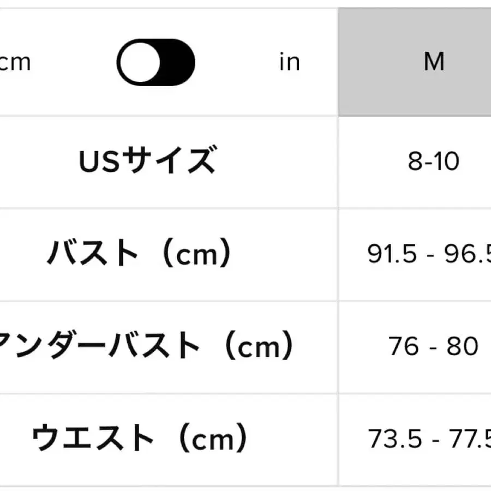Select the bust measurement row
Image resolution: width=491 pixels, height=491 pixels.
(x=245, y=251)
